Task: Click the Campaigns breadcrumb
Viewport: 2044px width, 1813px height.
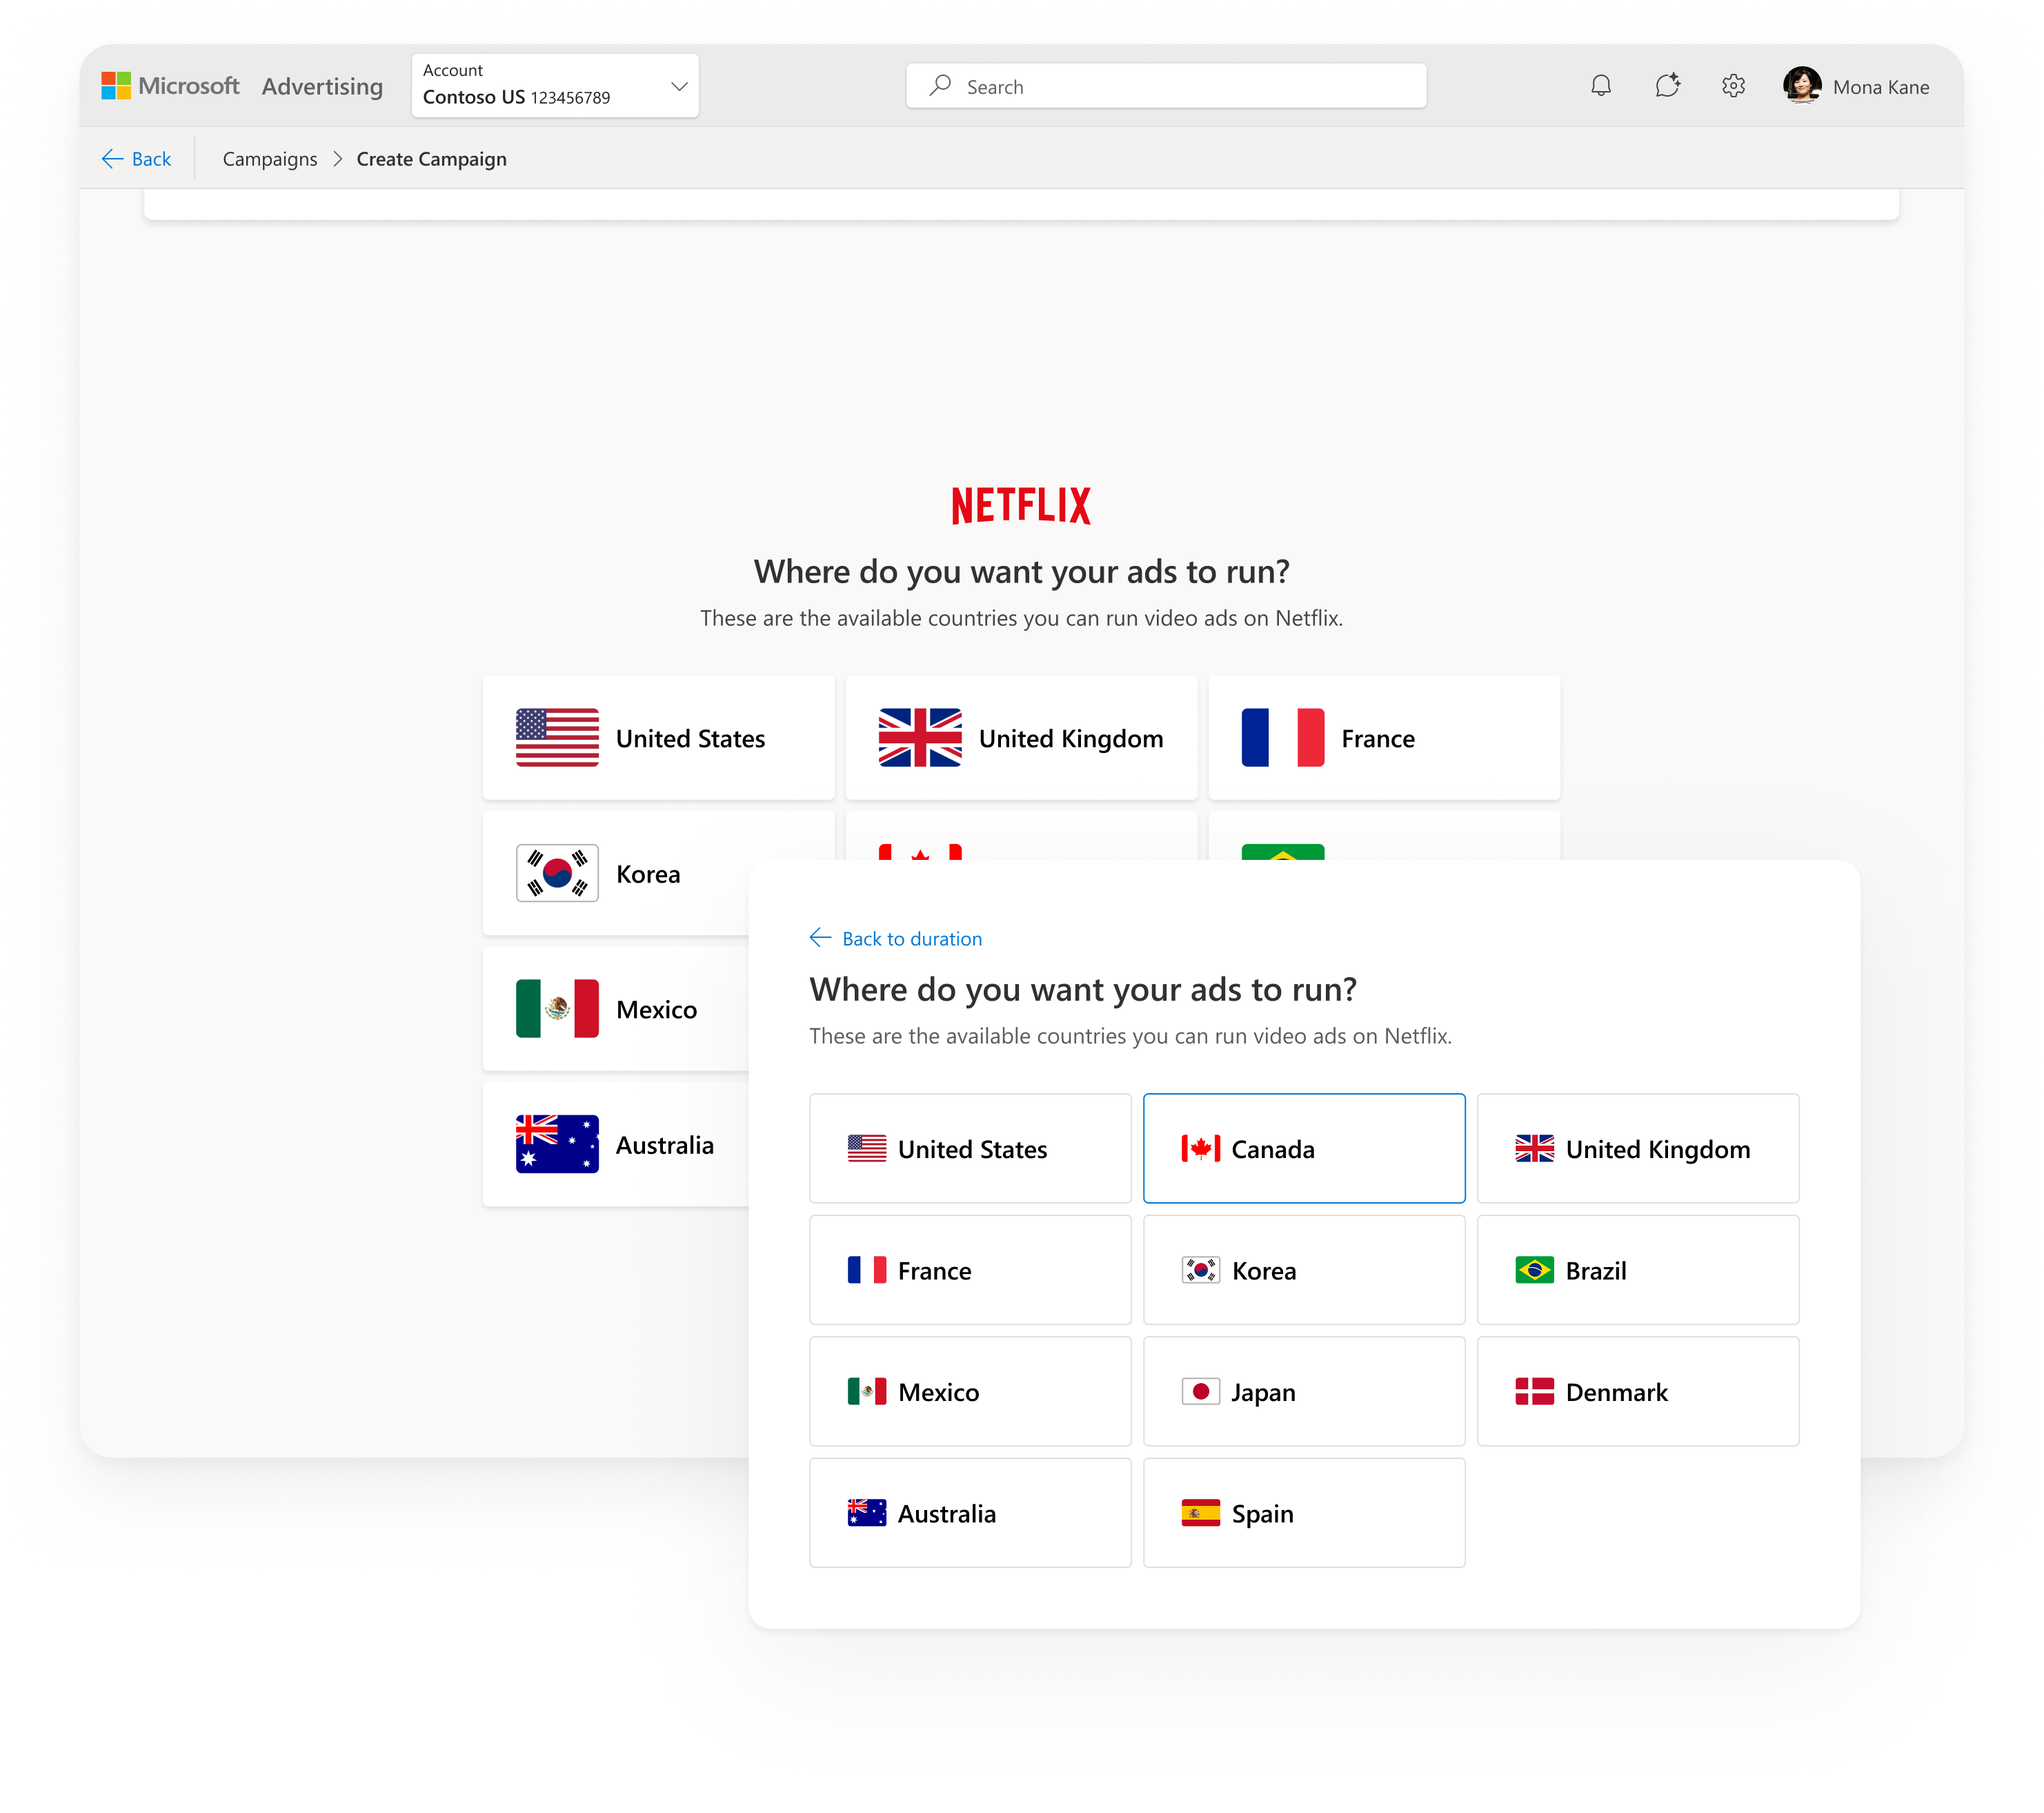Action: (270, 159)
